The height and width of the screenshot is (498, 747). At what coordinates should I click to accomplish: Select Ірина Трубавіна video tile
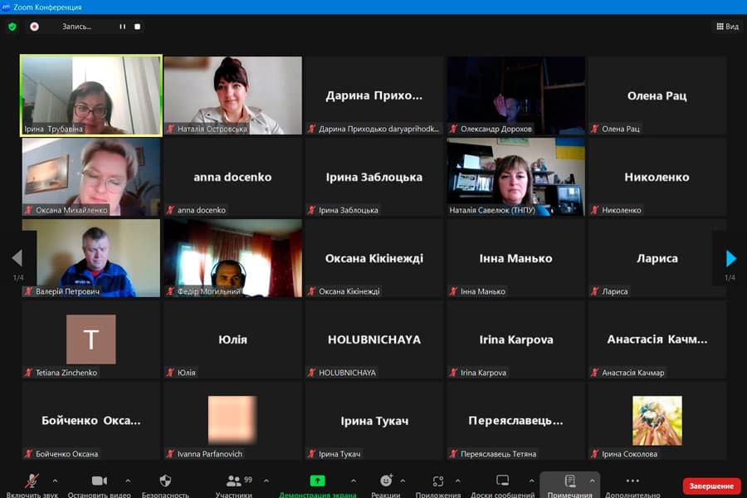(91, 95)
